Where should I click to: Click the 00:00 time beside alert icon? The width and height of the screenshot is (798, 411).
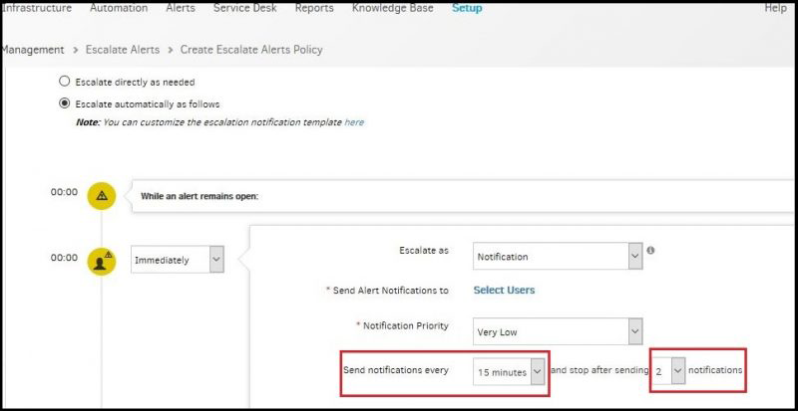click(x=64, y=192)
